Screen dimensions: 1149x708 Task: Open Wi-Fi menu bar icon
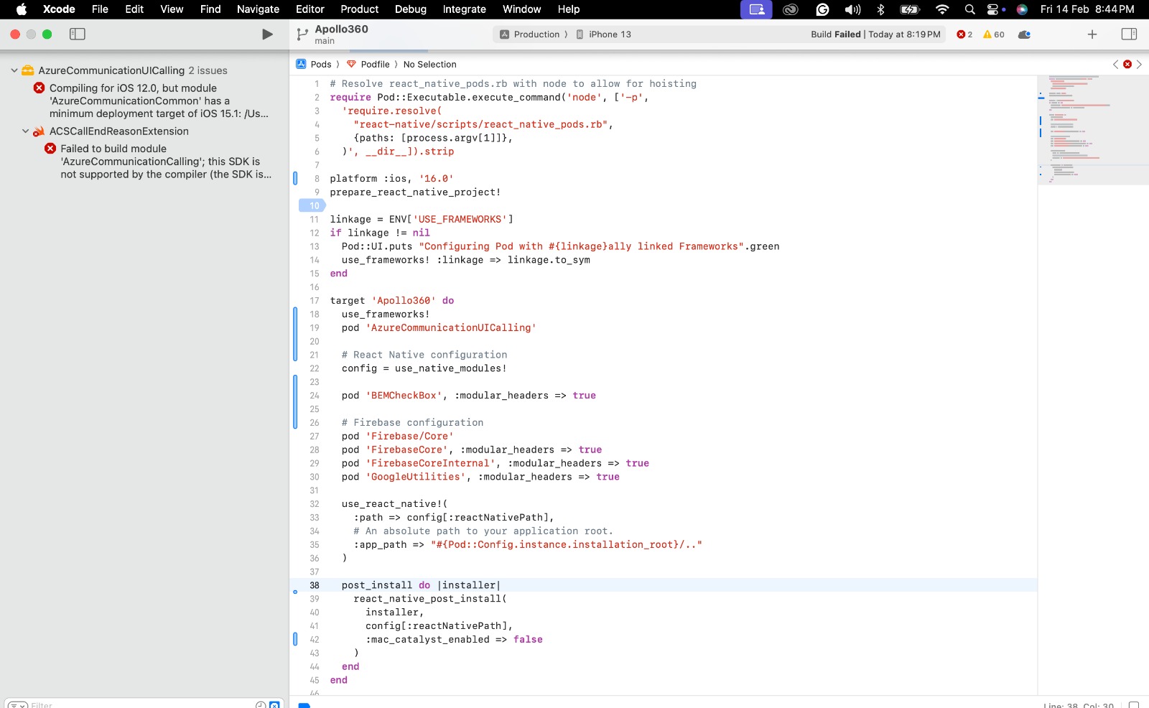coord(942,9)
